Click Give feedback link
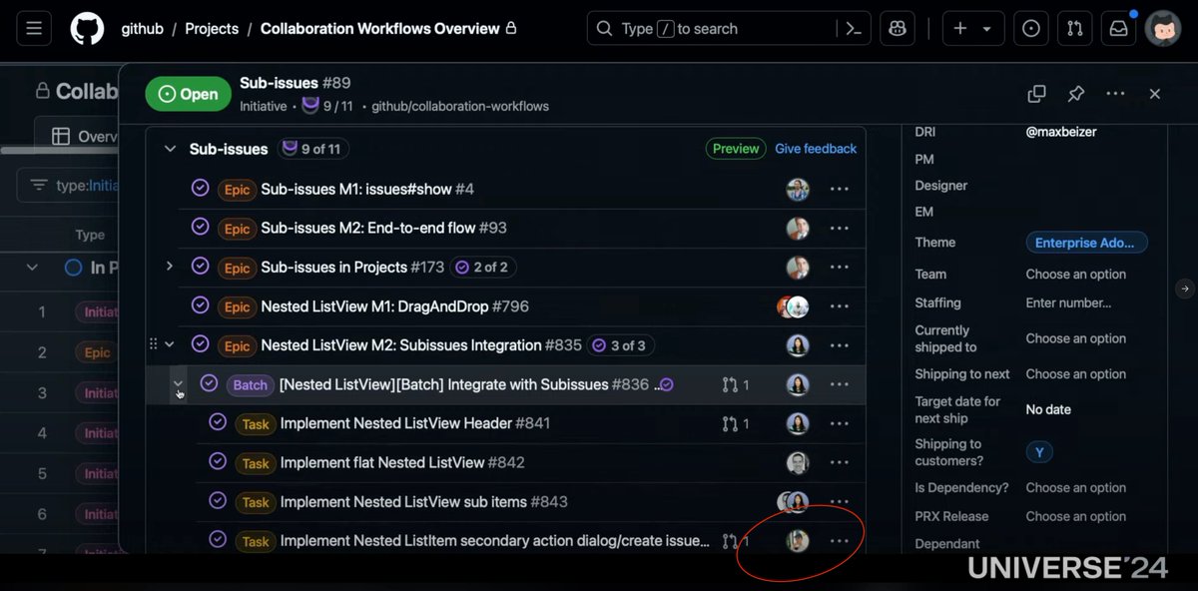The height and width of the screenshot is (591, 1198). 816,149
